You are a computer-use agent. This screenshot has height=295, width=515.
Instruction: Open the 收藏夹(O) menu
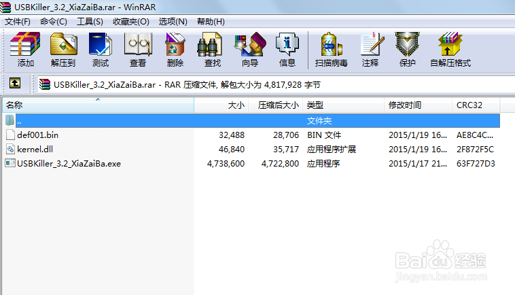pos(130,22)
